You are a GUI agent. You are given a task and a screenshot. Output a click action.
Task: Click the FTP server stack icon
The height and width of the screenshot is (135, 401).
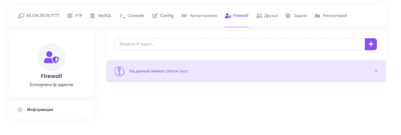tap(70, 16)
